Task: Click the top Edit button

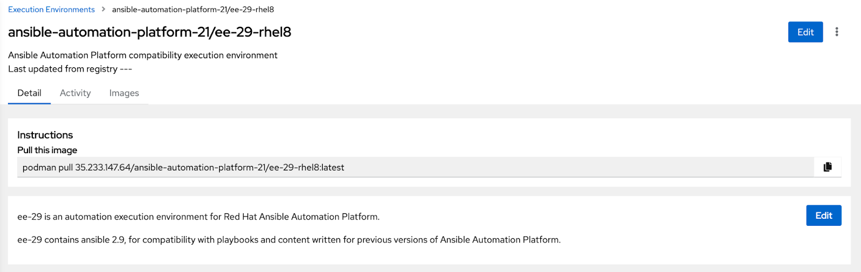Action: (x=805, y=32)
